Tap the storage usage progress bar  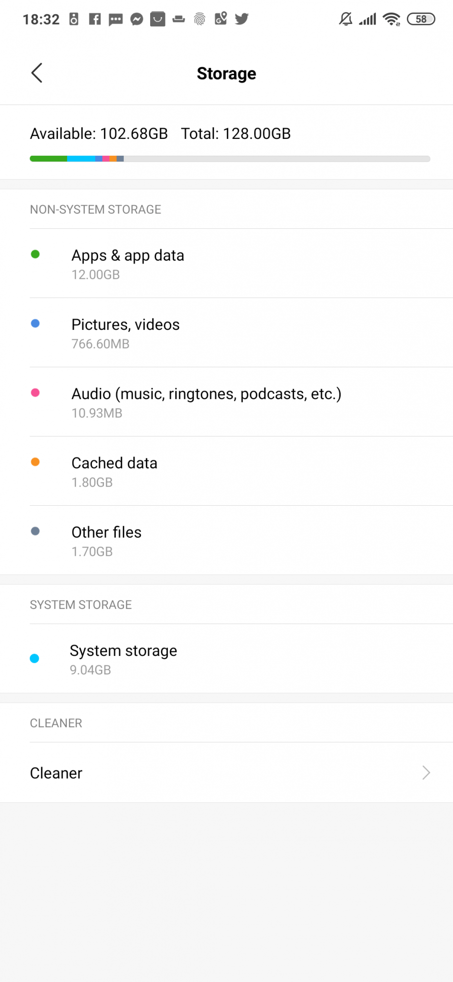(230, 159)
